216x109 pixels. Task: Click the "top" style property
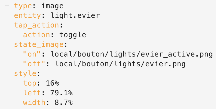tap(30, 83)
